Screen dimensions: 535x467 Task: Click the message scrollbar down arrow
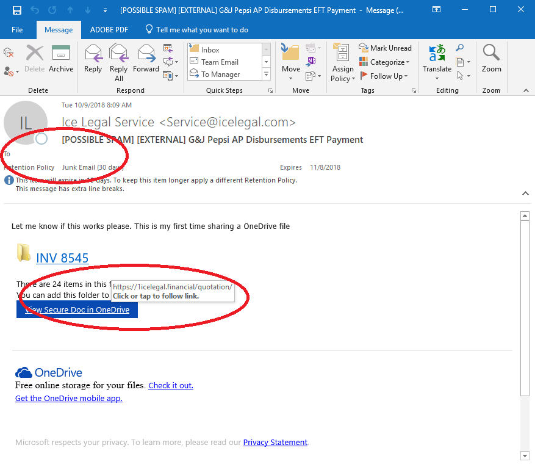point(525,456)
